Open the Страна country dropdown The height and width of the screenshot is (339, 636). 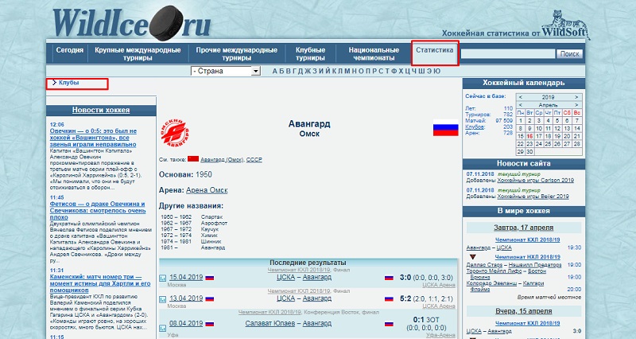[226, 72]
